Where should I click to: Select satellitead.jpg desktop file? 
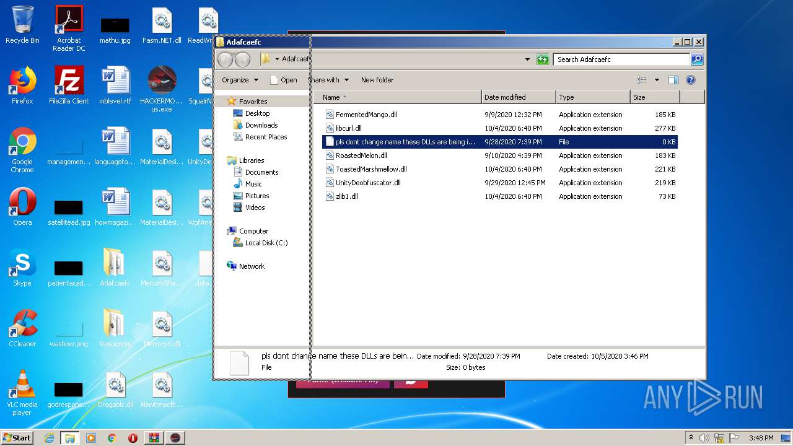[69, 213]
